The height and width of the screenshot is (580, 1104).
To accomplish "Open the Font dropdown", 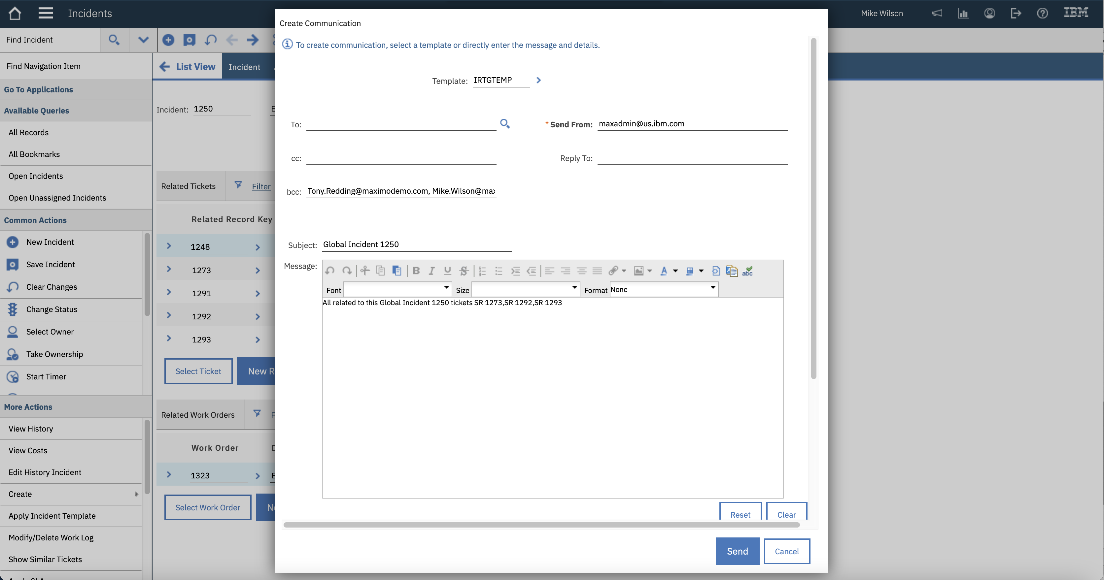I will (x=398, y=290).
